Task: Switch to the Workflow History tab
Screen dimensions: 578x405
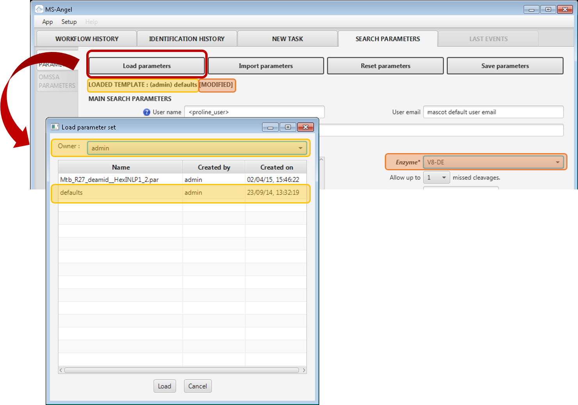Action: (87, 39)
